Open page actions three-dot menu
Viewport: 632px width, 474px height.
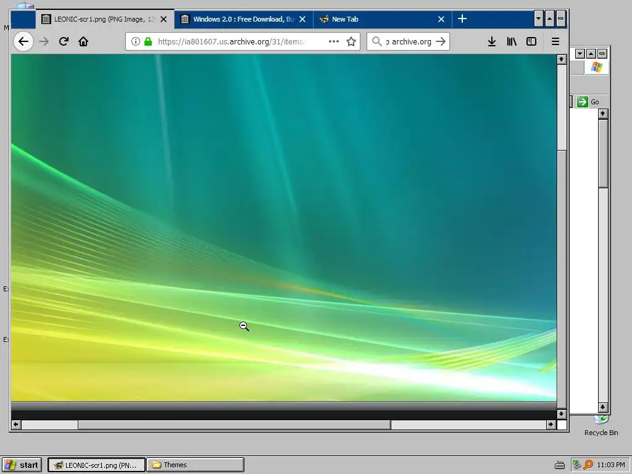(x=334, y=41)
